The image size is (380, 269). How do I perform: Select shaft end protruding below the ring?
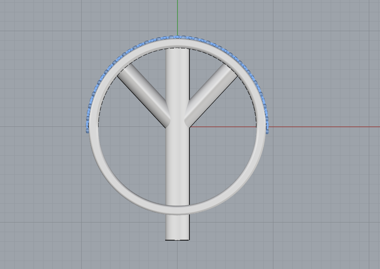tap(177, 228)
